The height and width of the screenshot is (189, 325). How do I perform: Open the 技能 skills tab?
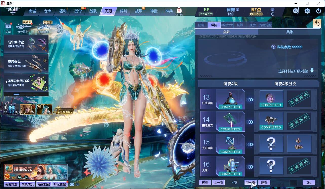click(240, 25)
